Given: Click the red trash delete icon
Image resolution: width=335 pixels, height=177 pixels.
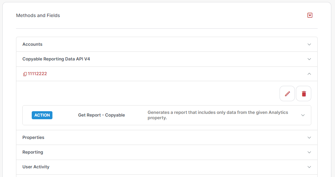Looking at the screenshot, I should click(304, 94).
